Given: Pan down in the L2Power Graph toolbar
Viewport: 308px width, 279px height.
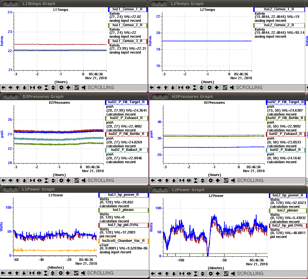Looking at the screenshot, I should [174, 273].
